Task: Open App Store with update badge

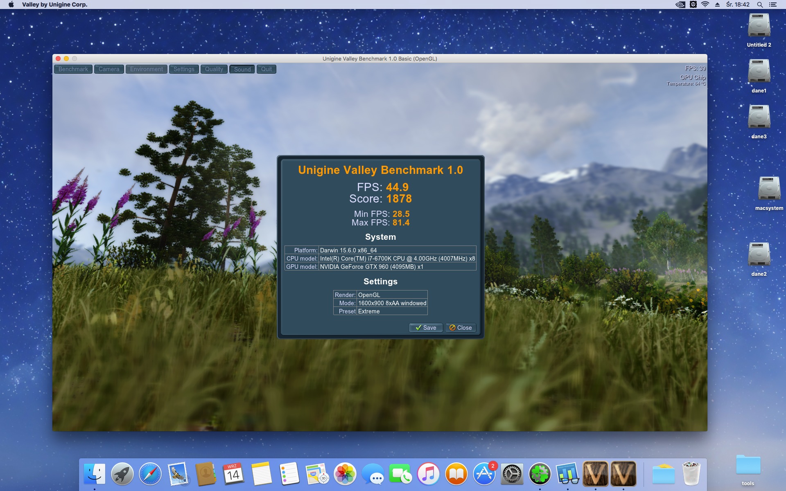Action: point(484,474)
